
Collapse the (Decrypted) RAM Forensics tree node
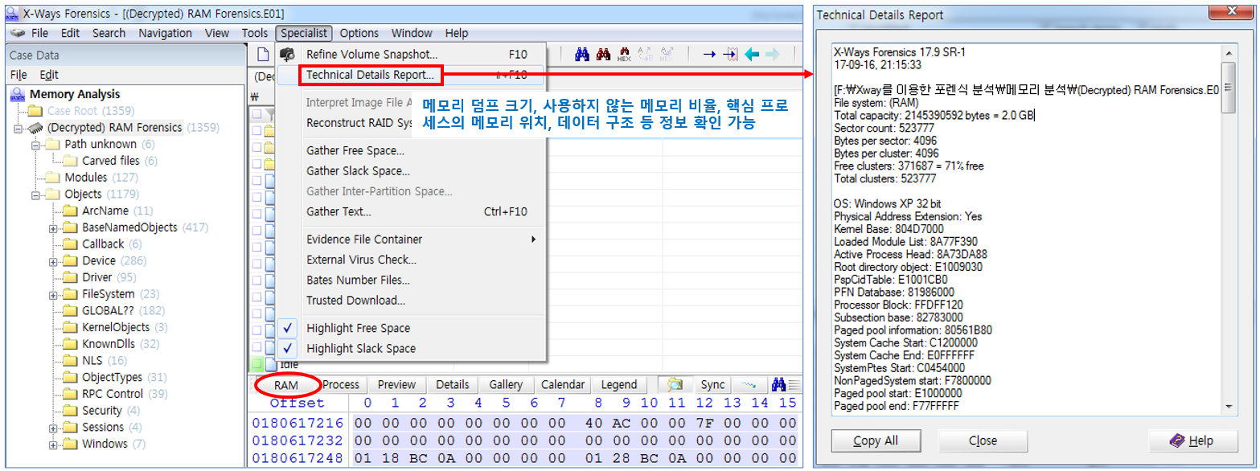[x=18, y=128]
